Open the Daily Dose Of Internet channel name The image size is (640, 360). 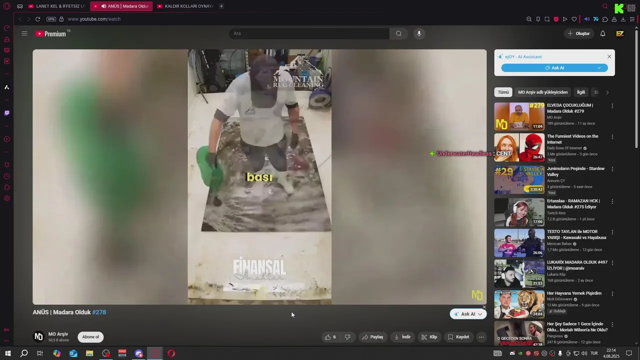564,148
